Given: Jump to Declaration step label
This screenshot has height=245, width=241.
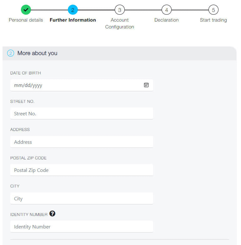Looking at the screenshot, I should [166, 20].
